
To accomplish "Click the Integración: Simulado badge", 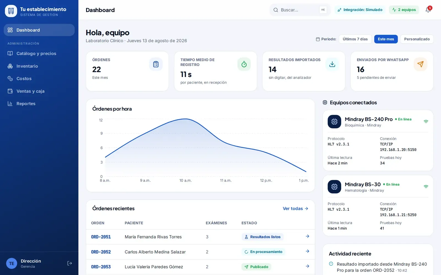I will coord(360,10).
